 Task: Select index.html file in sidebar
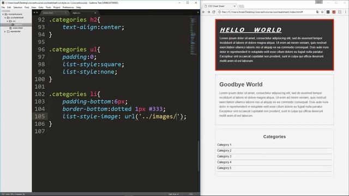coord(17,28)
